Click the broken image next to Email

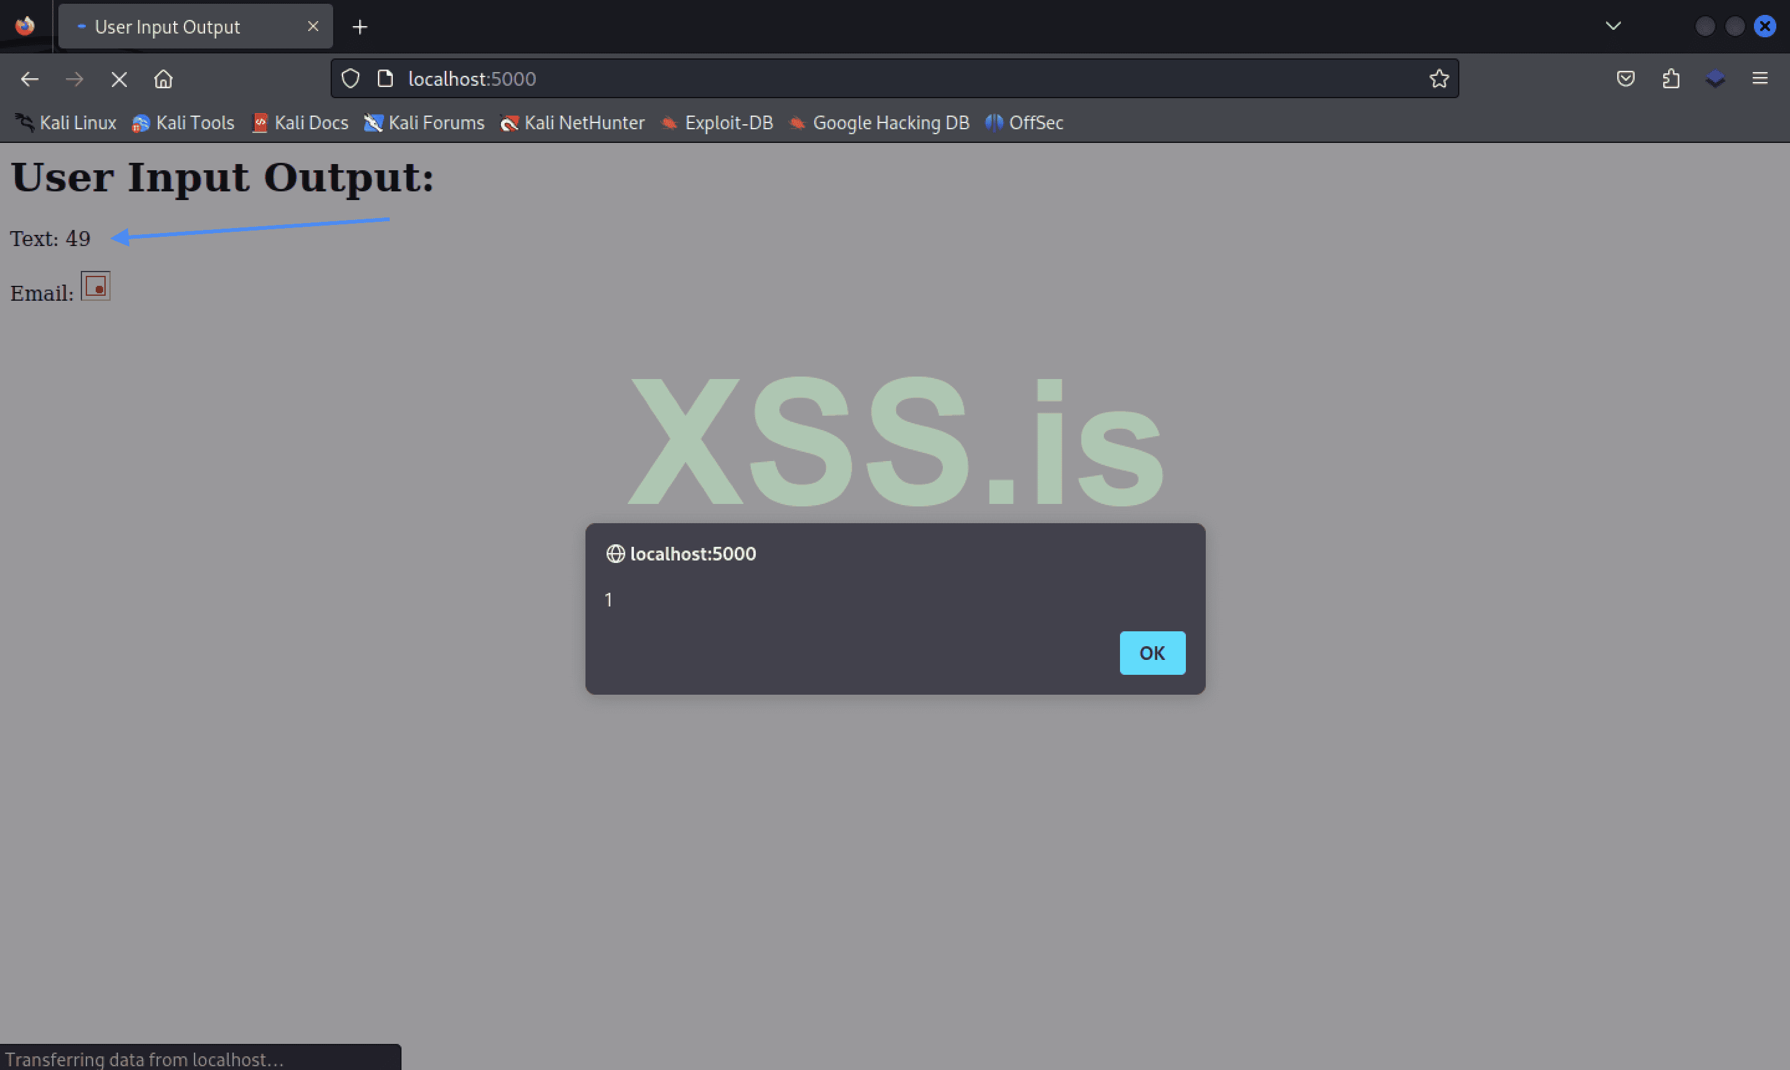pos(95,286)
